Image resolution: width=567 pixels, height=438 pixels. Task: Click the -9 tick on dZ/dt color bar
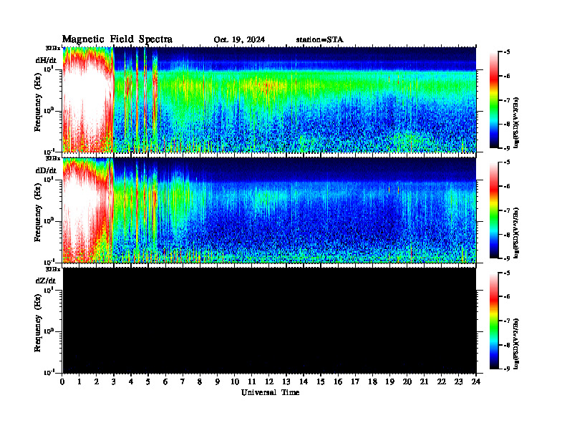pos(507,369)
